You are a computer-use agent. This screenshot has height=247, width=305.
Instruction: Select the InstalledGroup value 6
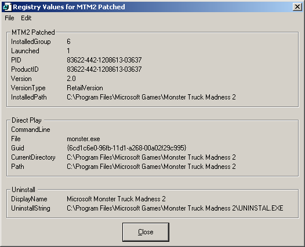tap(68, 42)
